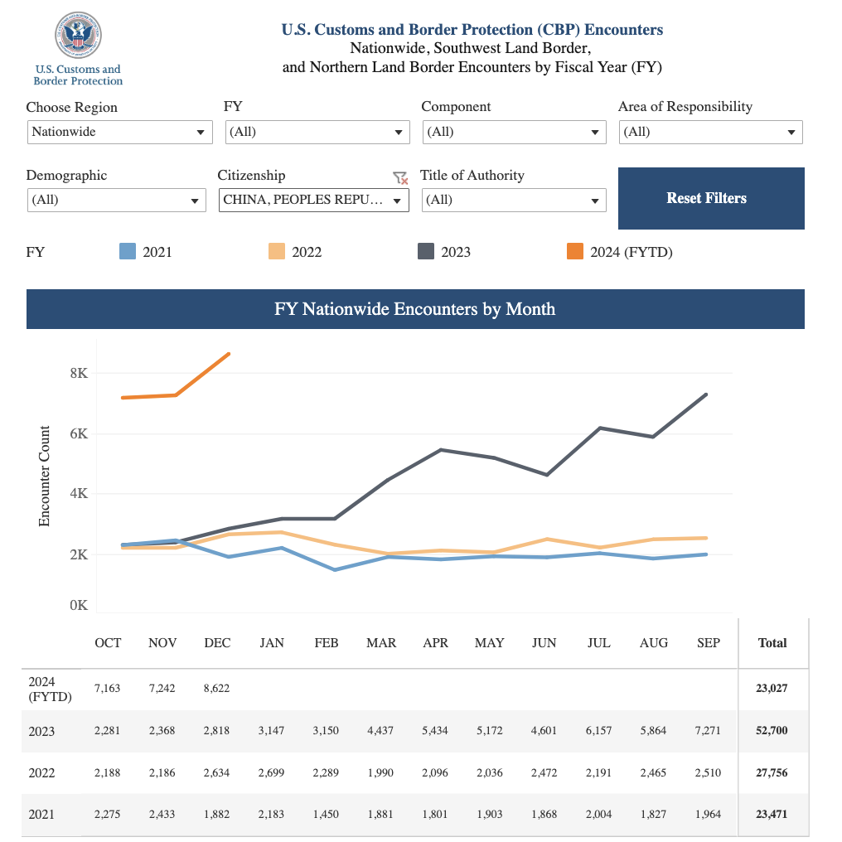The width and height of the screenshot is (842, 842).
Task: Click the CBP eagle seal logo
Action: 78,35
